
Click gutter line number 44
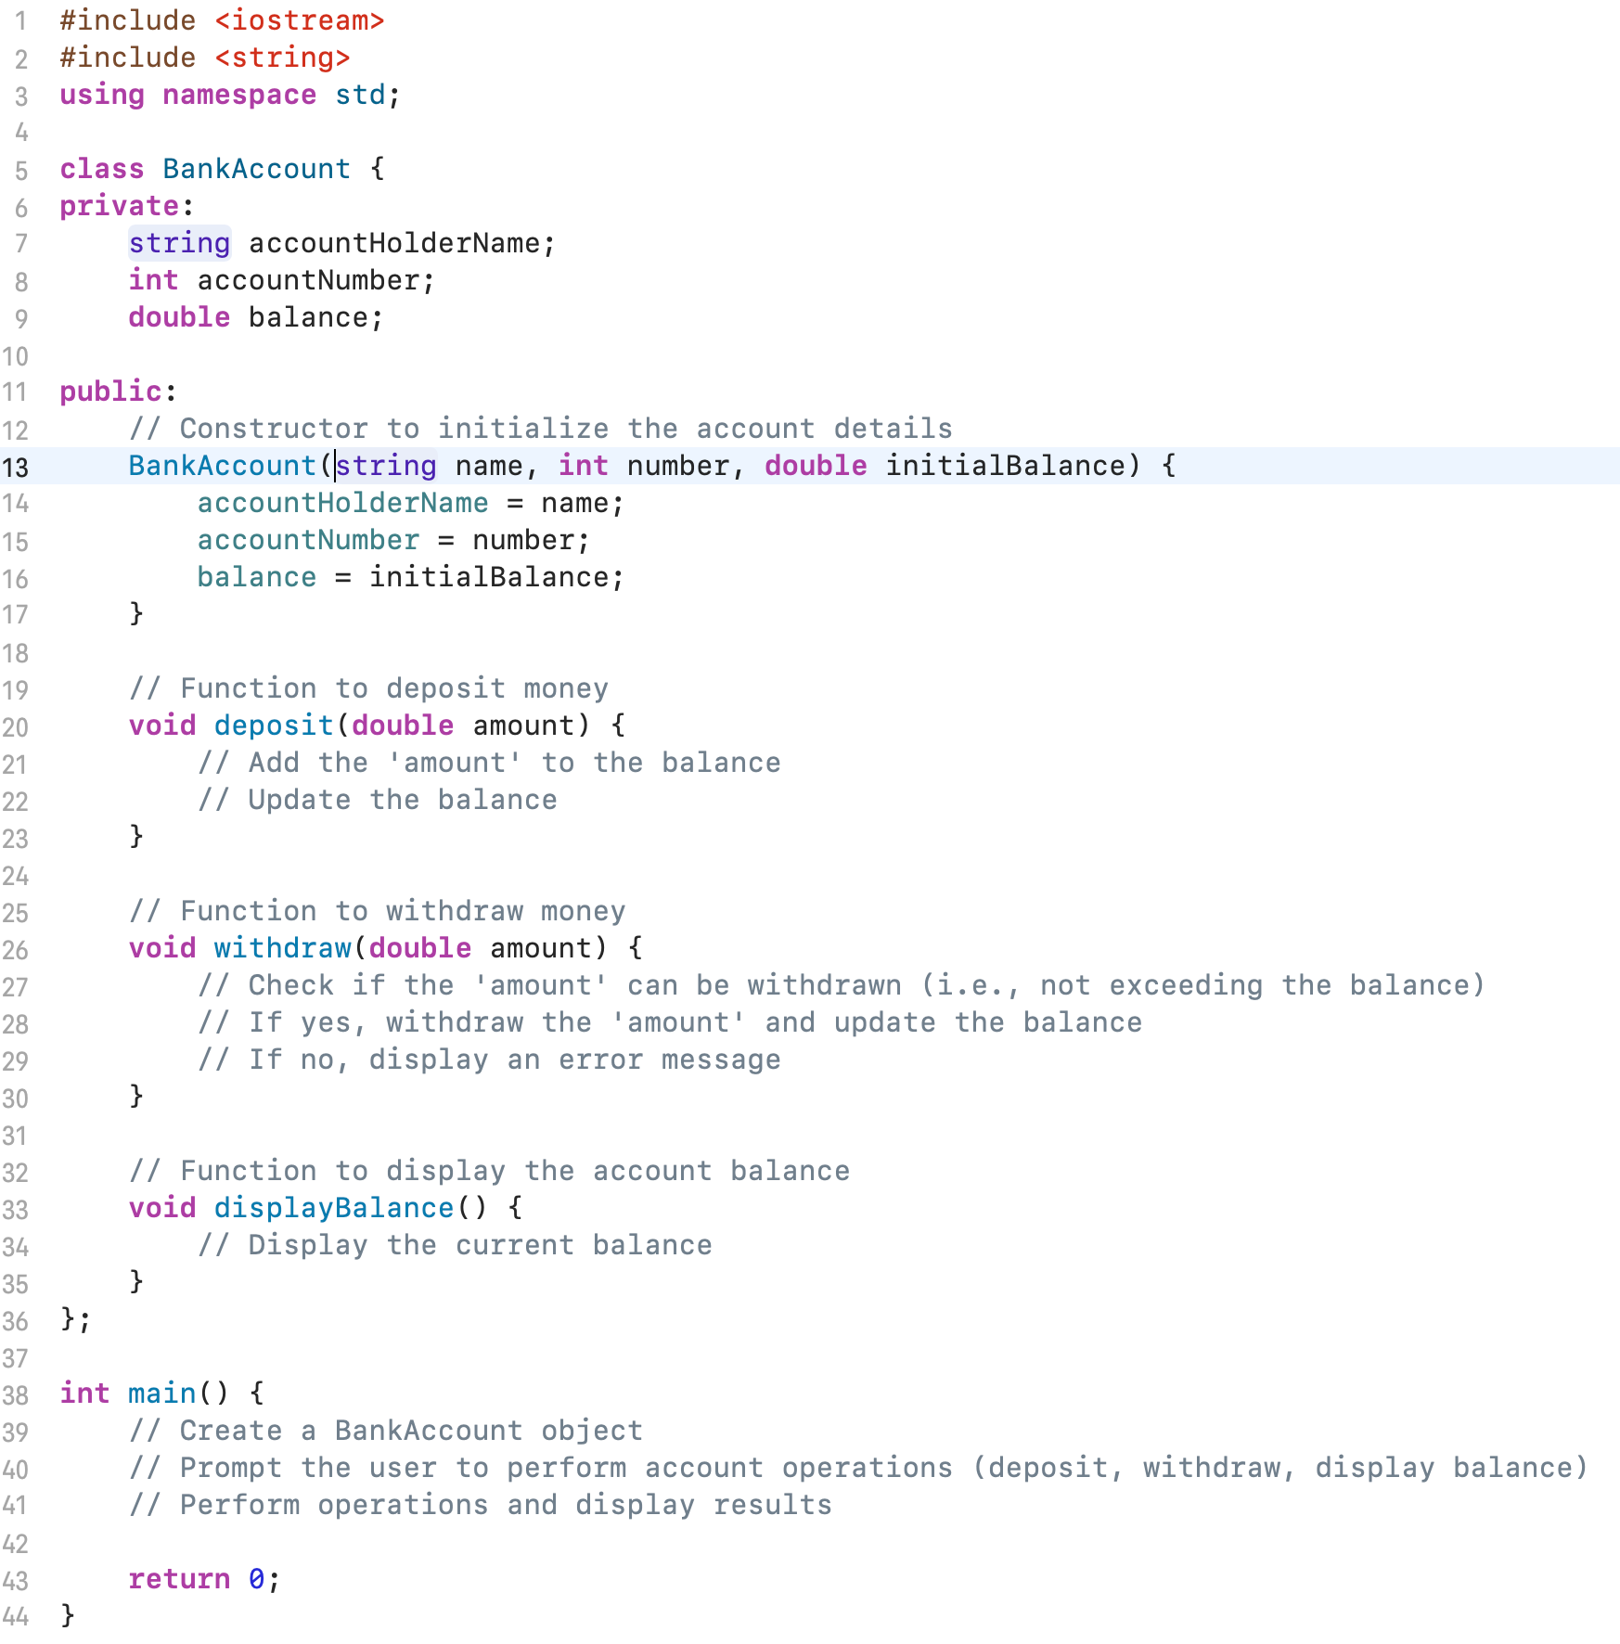16,1617
